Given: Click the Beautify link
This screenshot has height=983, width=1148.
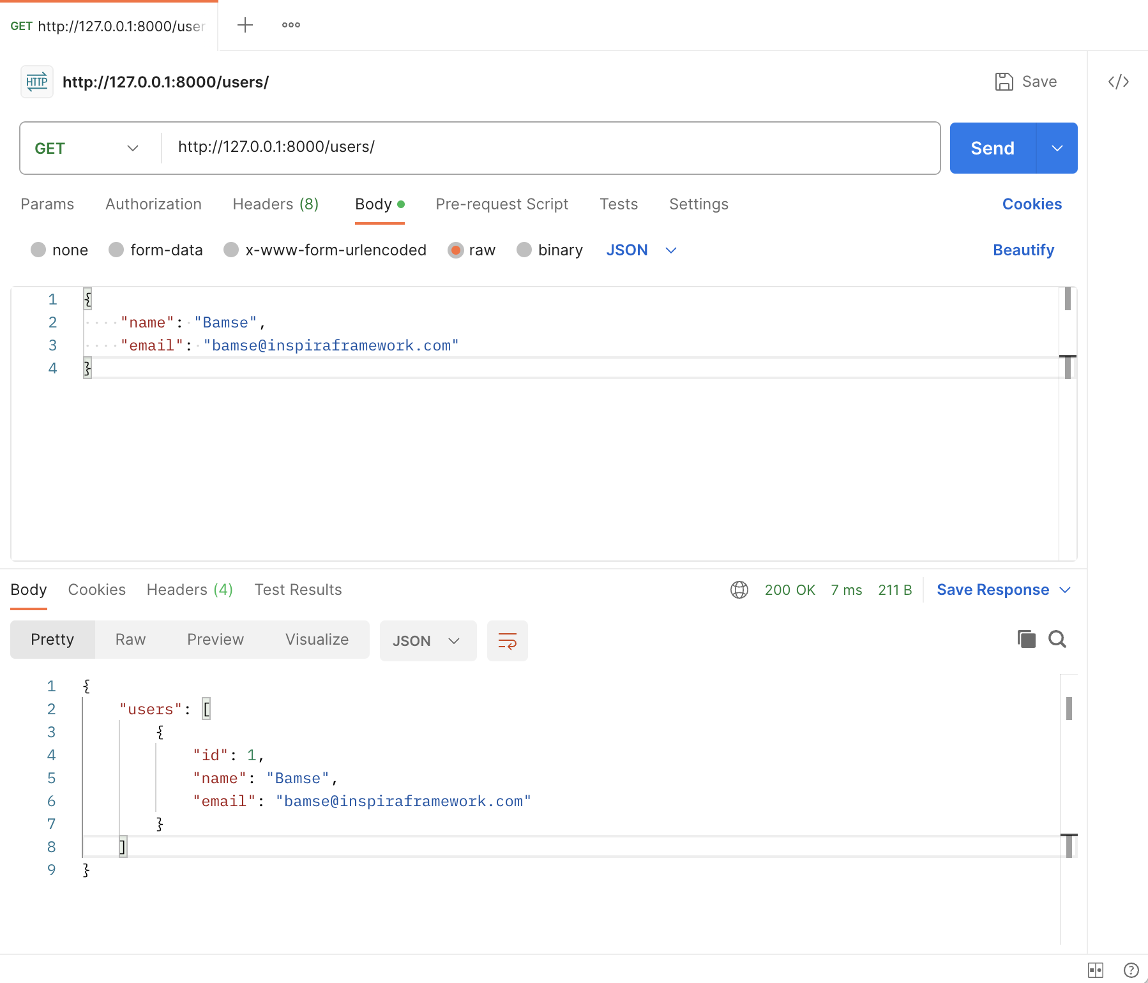Looking at the screenshot, I should click(x=1023, y=250).
